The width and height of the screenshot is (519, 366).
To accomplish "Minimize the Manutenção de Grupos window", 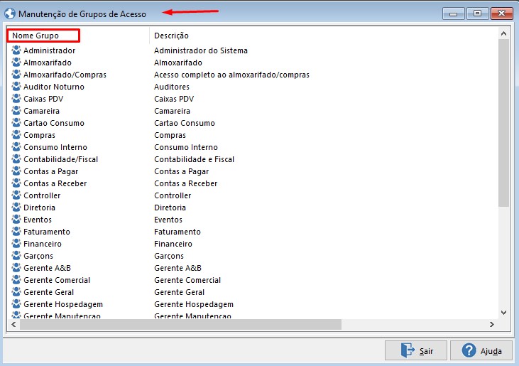I will [454, 14].
